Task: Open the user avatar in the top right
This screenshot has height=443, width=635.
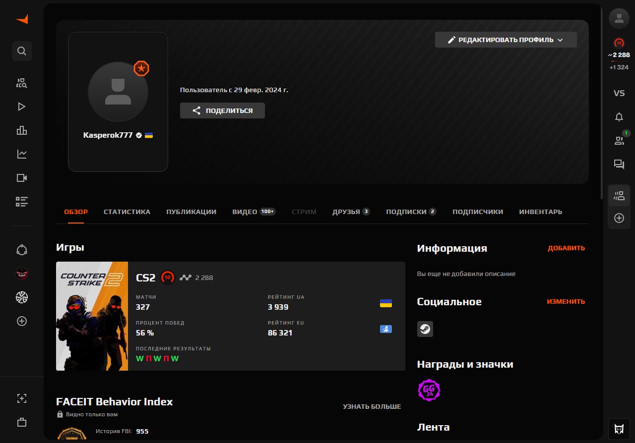Action: point(619,18)
